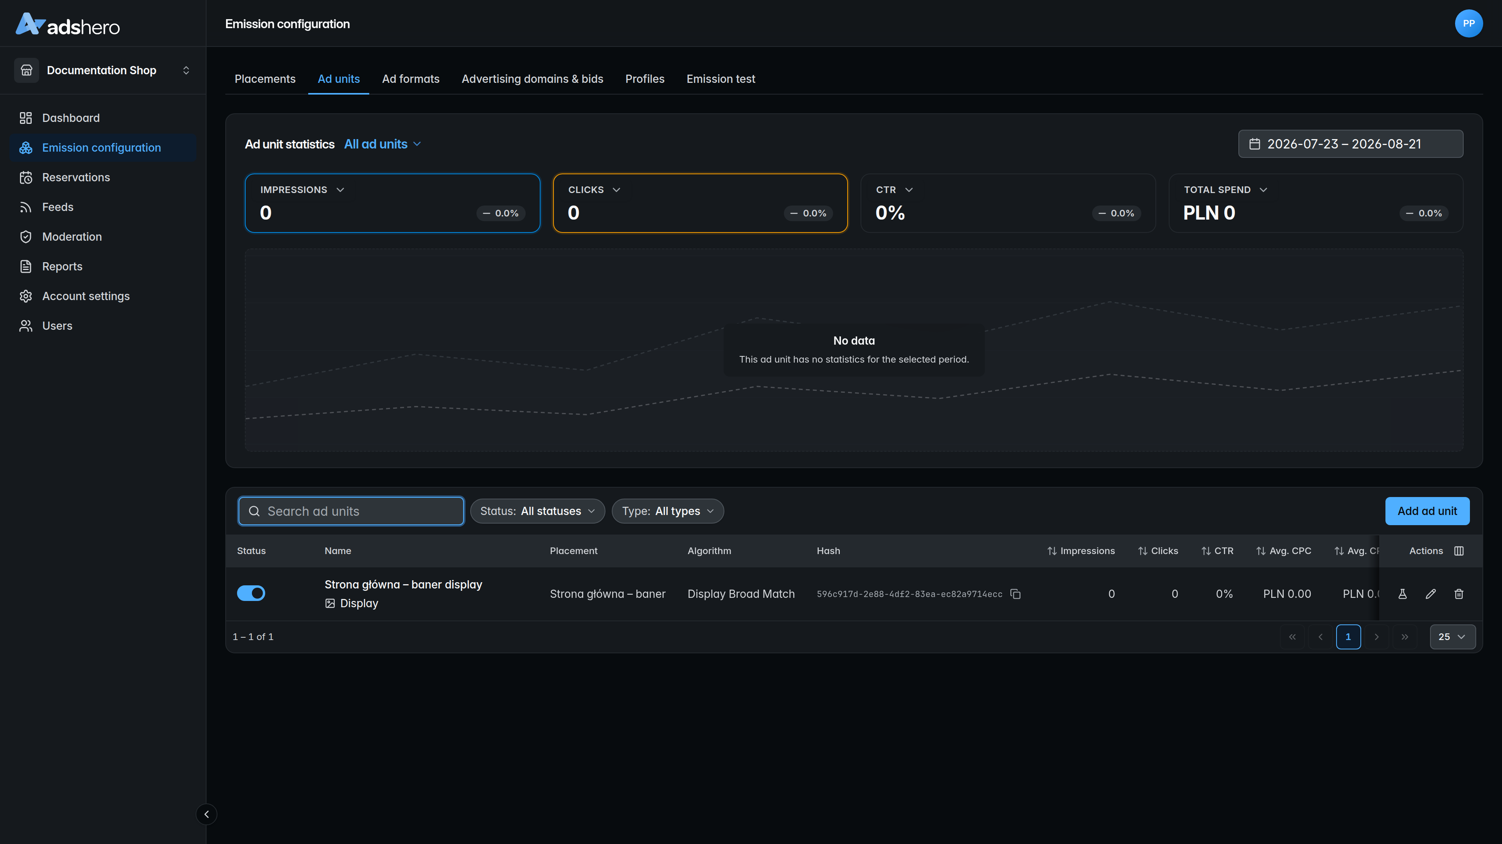Click the Add ad unit button
Screen dimensions: 1502x844
pyautogui.click(x=1427, y=511)
